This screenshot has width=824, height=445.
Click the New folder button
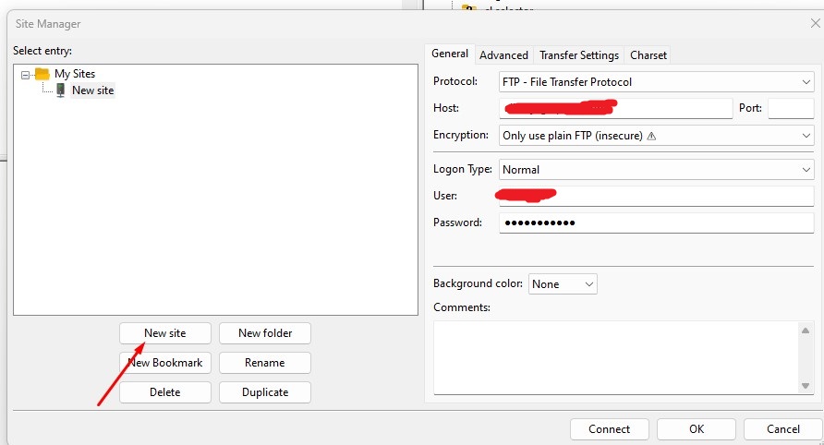(x=265, y=333)
